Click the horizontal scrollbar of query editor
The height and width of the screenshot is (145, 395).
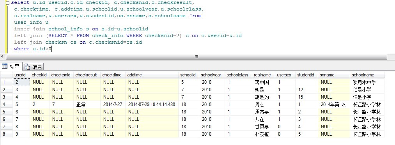pos(197,57)
